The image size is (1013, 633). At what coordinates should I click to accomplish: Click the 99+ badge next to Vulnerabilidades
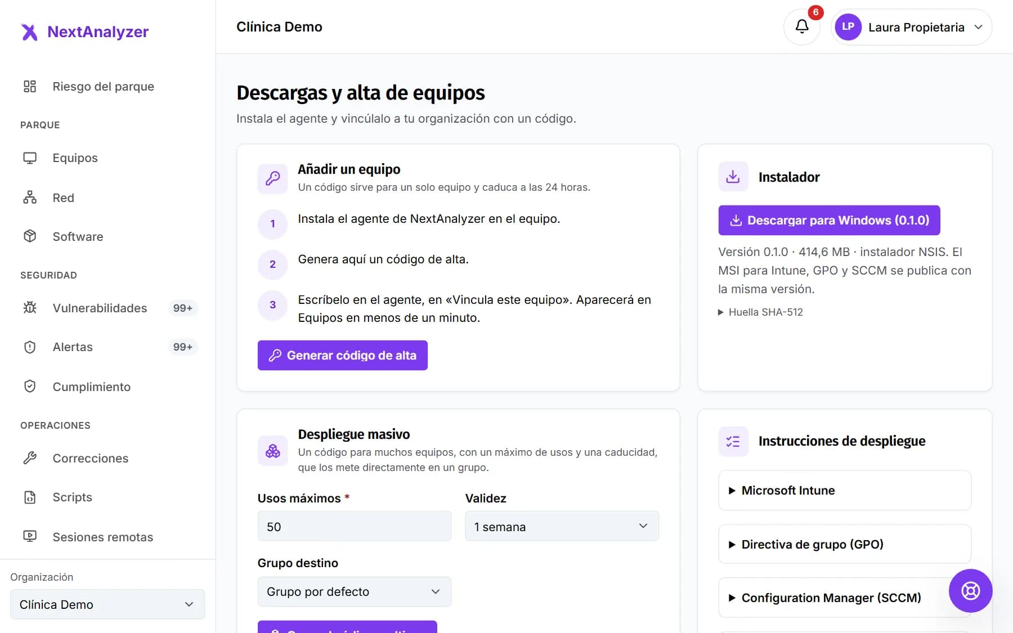coord(182,308)
